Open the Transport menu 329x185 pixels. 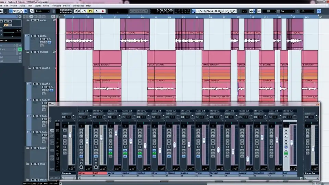(56, 6)
